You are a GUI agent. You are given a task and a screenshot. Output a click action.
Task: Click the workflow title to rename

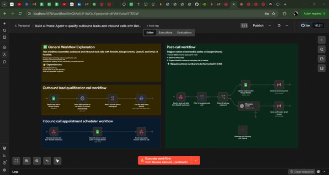[88, 26]
